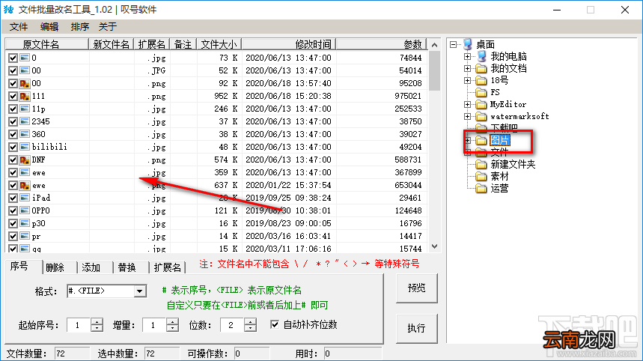
Task: Expand the 我的电脑 tree node
Action: 468,56
